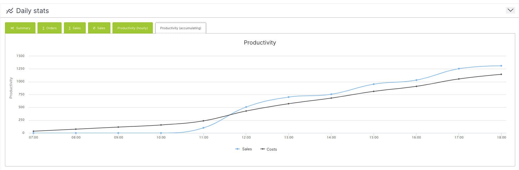Switch to the sum (∑) Sales tab
The width and height of the screenshot is (519, 170).
pyautogui.click(x=75, y=28)
